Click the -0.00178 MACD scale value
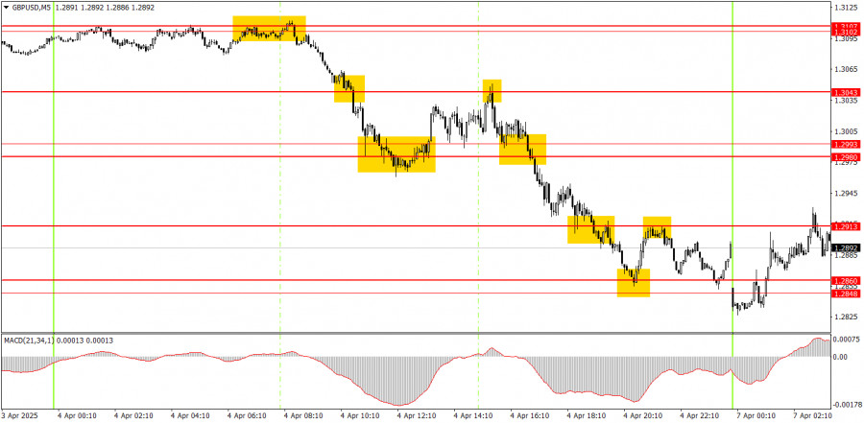Viewport: 864px width, 423px height. [848, 405]
